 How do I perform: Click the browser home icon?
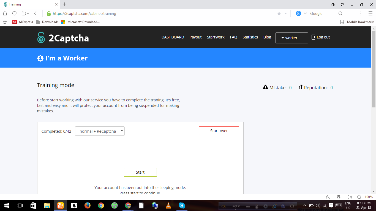pyautogui.click(x=5, y=13)
